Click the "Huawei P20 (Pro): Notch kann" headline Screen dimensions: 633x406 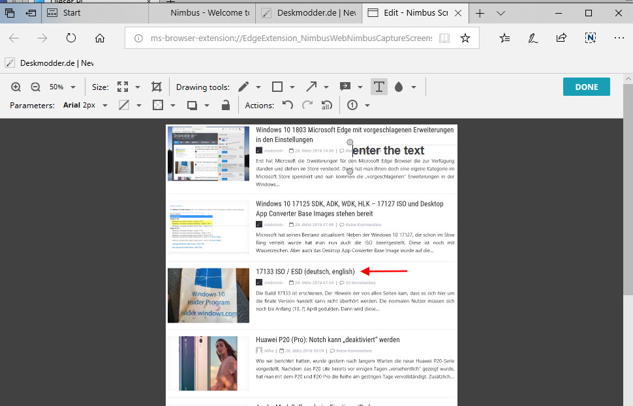(328, 340)
